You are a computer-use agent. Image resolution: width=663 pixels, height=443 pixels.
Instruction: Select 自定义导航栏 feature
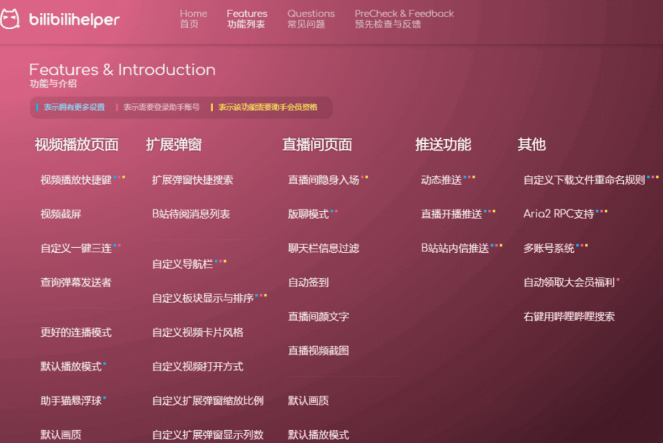click(183, 264)
